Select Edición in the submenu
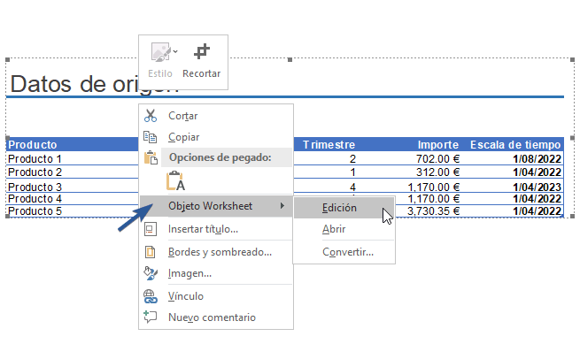The height and width of the screenshot is (344, 580). pyautogui.click(x=344, y=208)
